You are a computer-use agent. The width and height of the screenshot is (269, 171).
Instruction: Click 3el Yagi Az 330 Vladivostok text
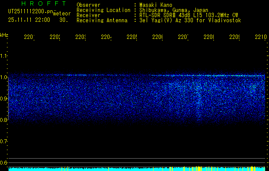click(190, 21)
